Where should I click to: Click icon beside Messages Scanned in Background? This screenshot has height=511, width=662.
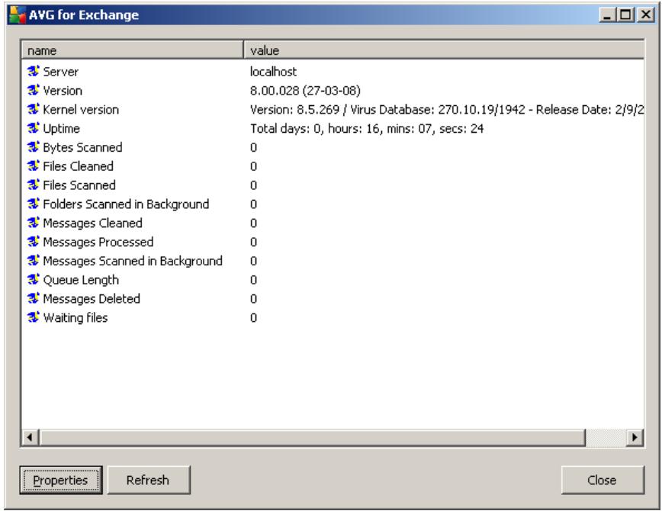[34, 261]
